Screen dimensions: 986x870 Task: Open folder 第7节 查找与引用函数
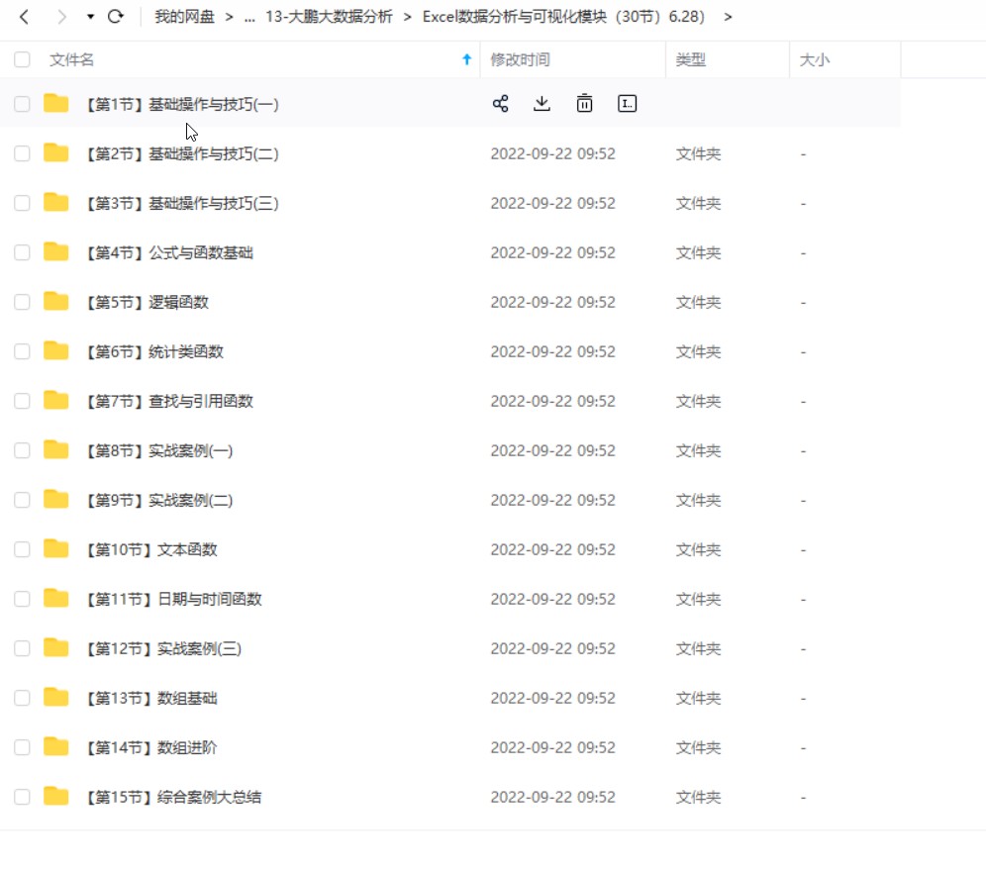[169, 401]
